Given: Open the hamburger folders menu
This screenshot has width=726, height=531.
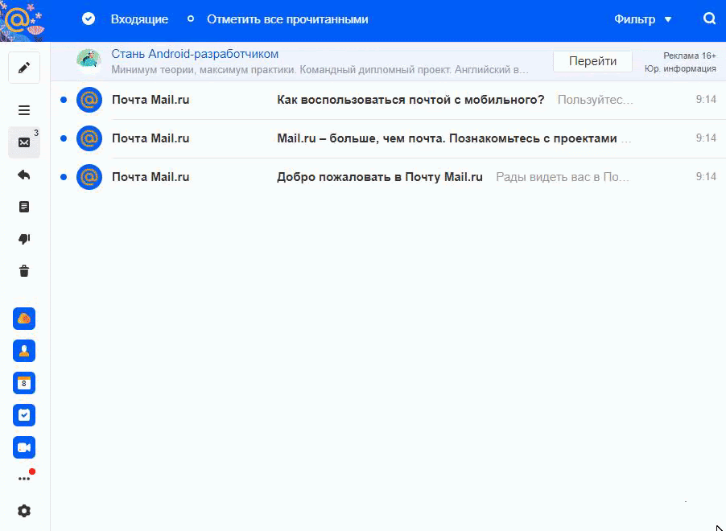Looking at the screenshot, I should 24,110.
